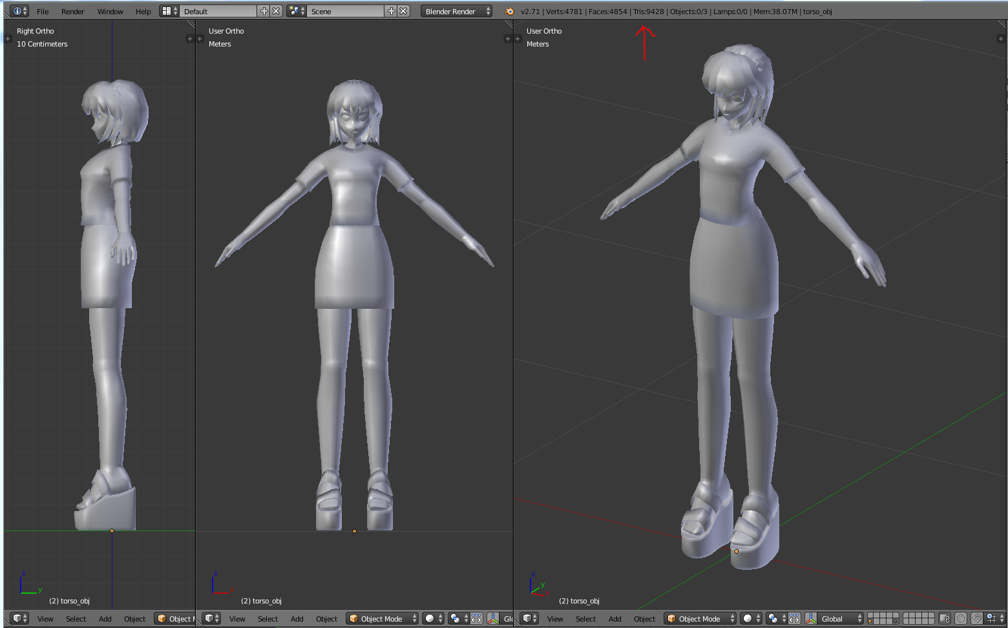The width and height of the screenshot is (1008, 628).
Task: Open Object mode dropdown in Right Ortho viewport
Action: pos(175,618)
